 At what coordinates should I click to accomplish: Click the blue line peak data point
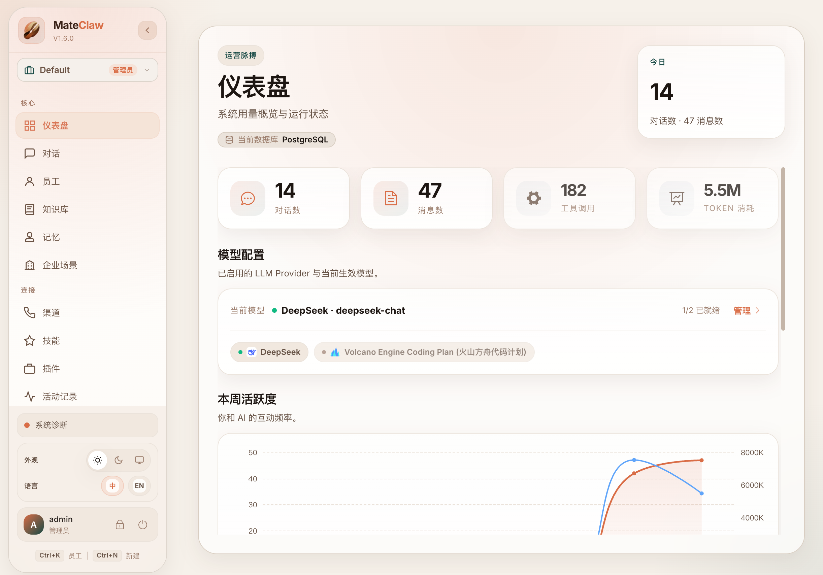pyautogui.click(x=634, y=460)
